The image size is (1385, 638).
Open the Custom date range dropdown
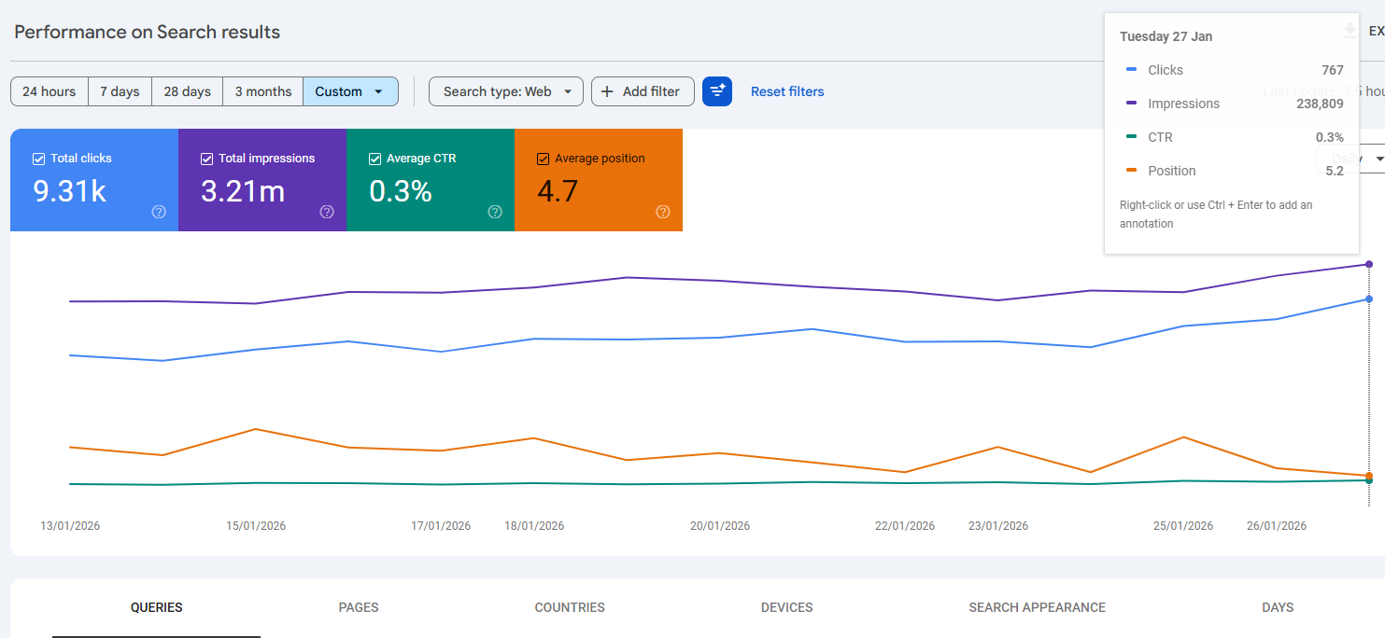coord(350,91)
